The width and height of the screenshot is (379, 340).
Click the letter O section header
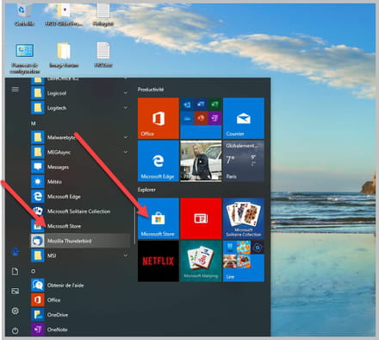(34, 271)
